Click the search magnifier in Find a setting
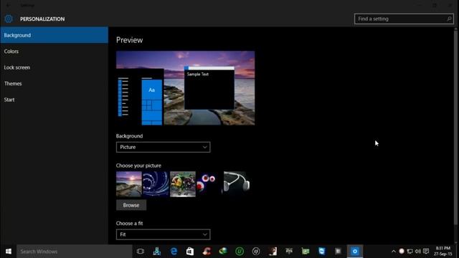This screenshot has height=258, width=459. [x=449, y=19]
